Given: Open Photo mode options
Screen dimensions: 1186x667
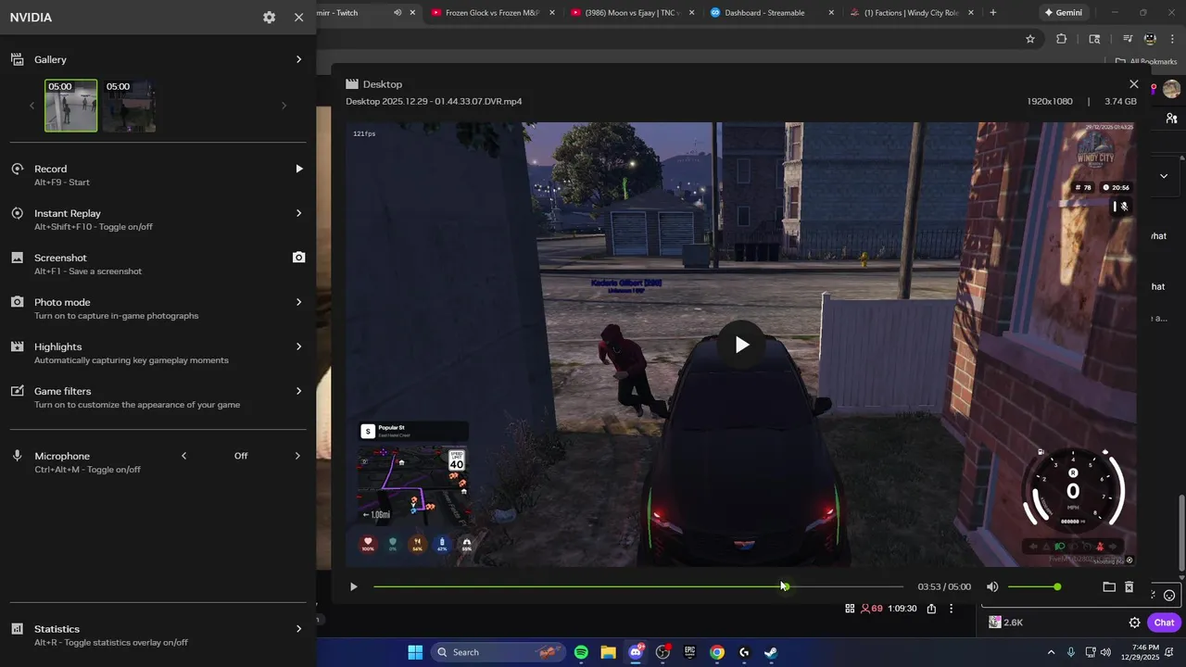Looking at the screenshot, I should tap(298, 302).
